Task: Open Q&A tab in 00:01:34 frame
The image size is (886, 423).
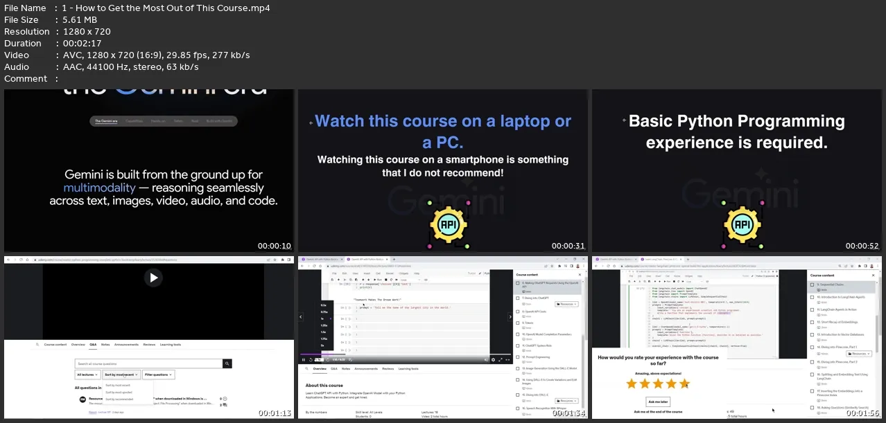Action: pyautogui.click(x=334, y=369)
